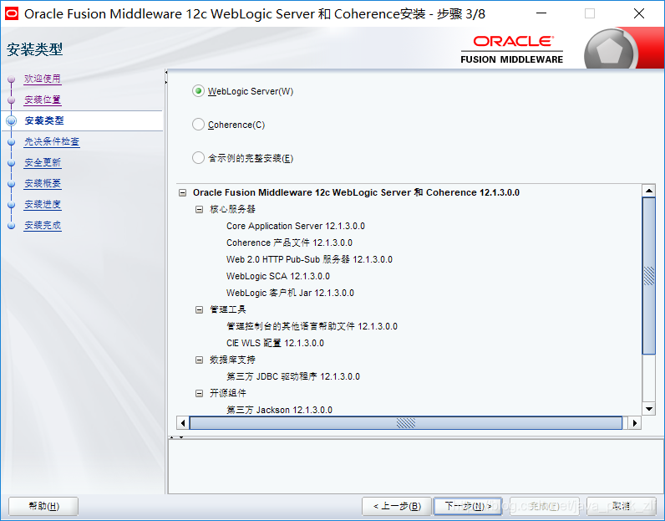The width and height of the screenshot is (665, 521).
Task: Open 先决条件检查 step in sidebar
Action: [x=52, y=141]
